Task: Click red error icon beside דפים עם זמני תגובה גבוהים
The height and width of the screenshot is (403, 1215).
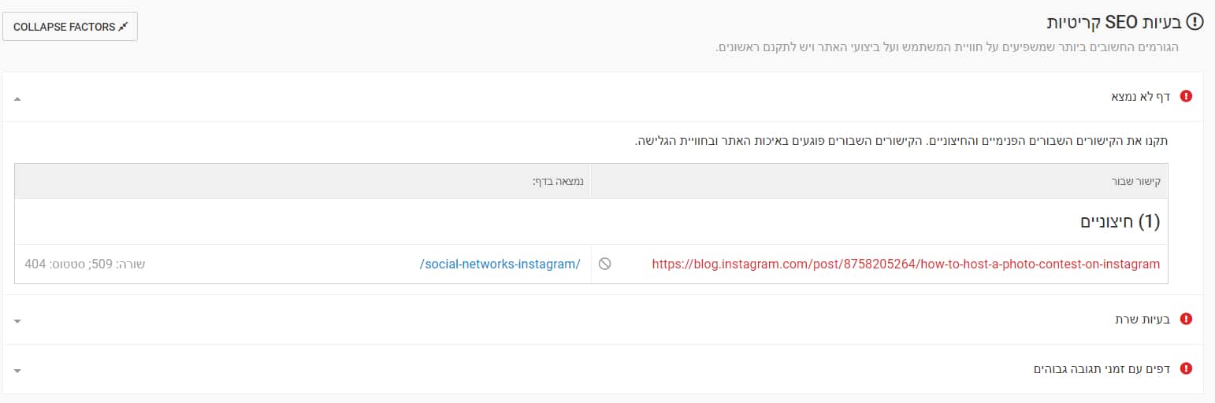Action: 1186,368
